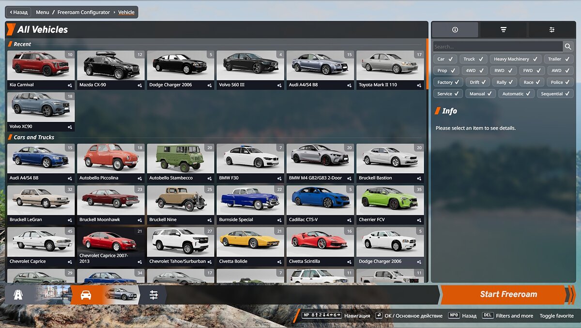This screenshot has height=328, width=581.
Task: Open configurations icon on BMW F30
Action: pyautogui.click(x=279, y=179)
